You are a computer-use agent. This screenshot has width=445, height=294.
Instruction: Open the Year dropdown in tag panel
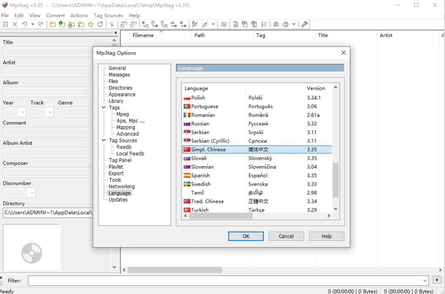(x=23, y=112)
